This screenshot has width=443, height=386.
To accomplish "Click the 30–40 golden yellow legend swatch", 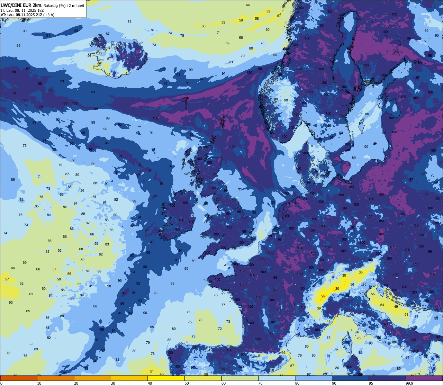I will 129,378.
